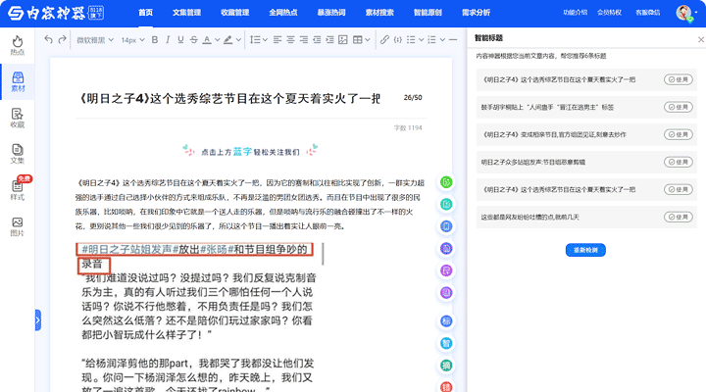Click the topmost green floating tool button
Image resolution: width=706 pixels, height=392 pixels.
pos(446,182)
